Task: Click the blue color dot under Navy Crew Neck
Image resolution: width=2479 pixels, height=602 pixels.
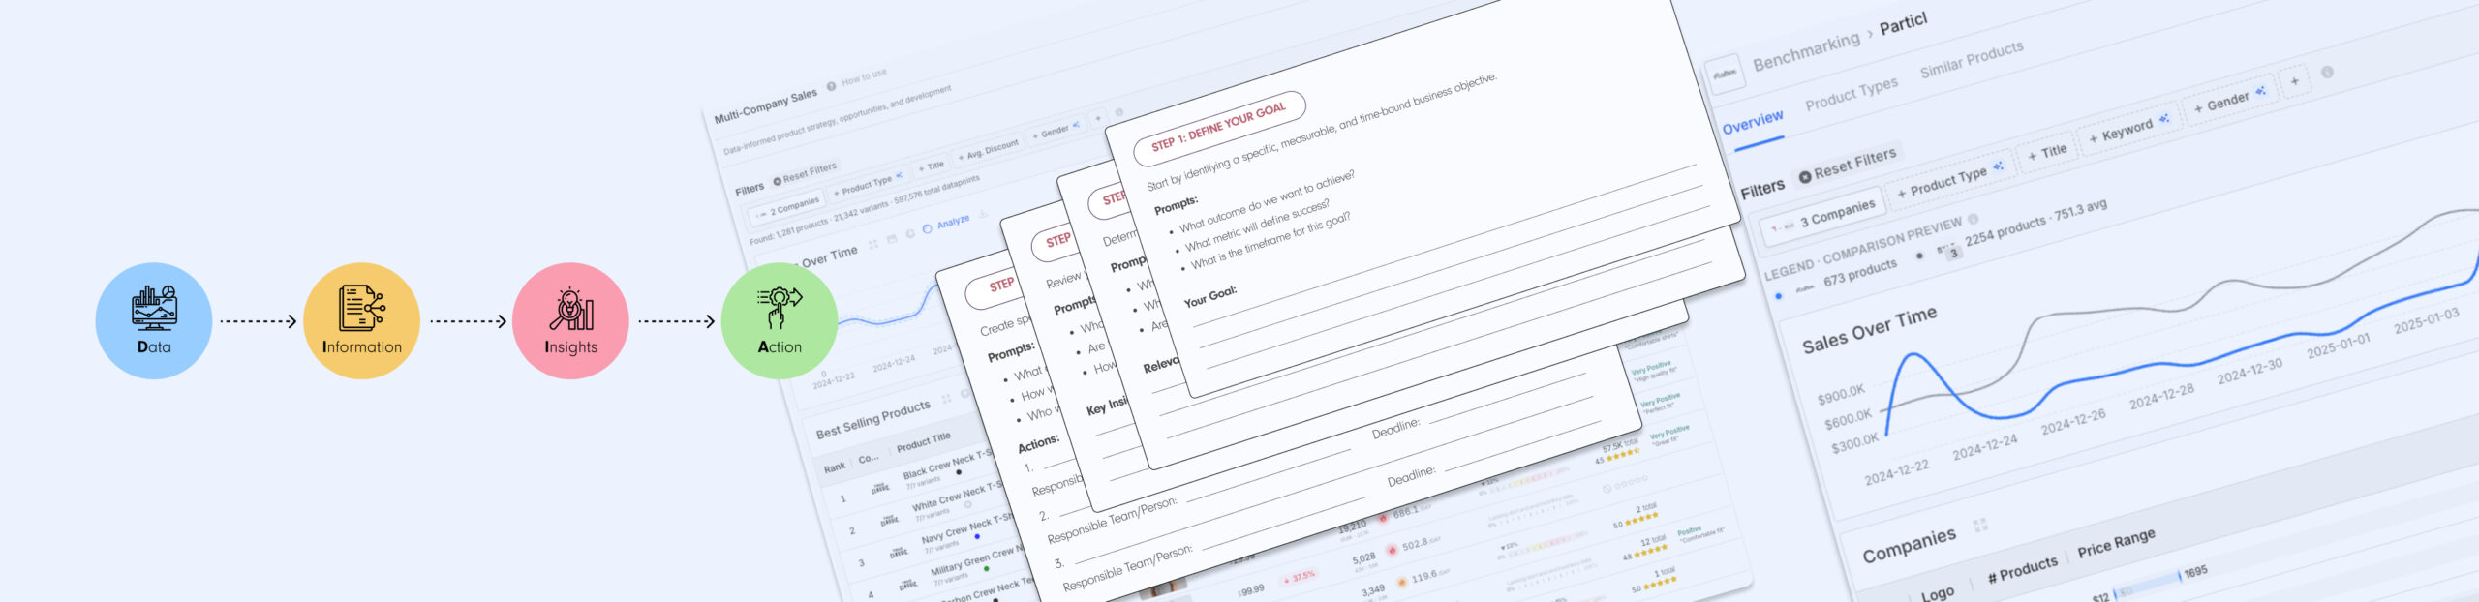Action: 977,536
